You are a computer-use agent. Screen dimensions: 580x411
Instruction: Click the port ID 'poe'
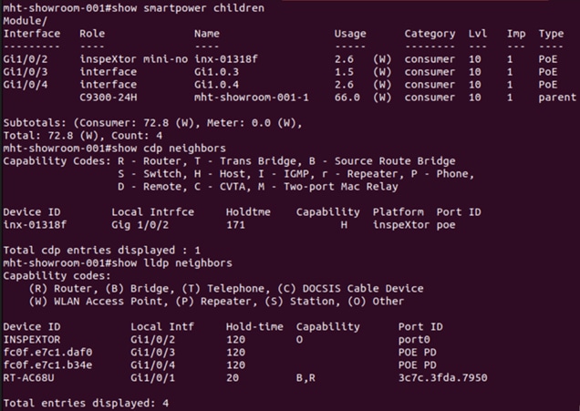[x=446, y=225]
